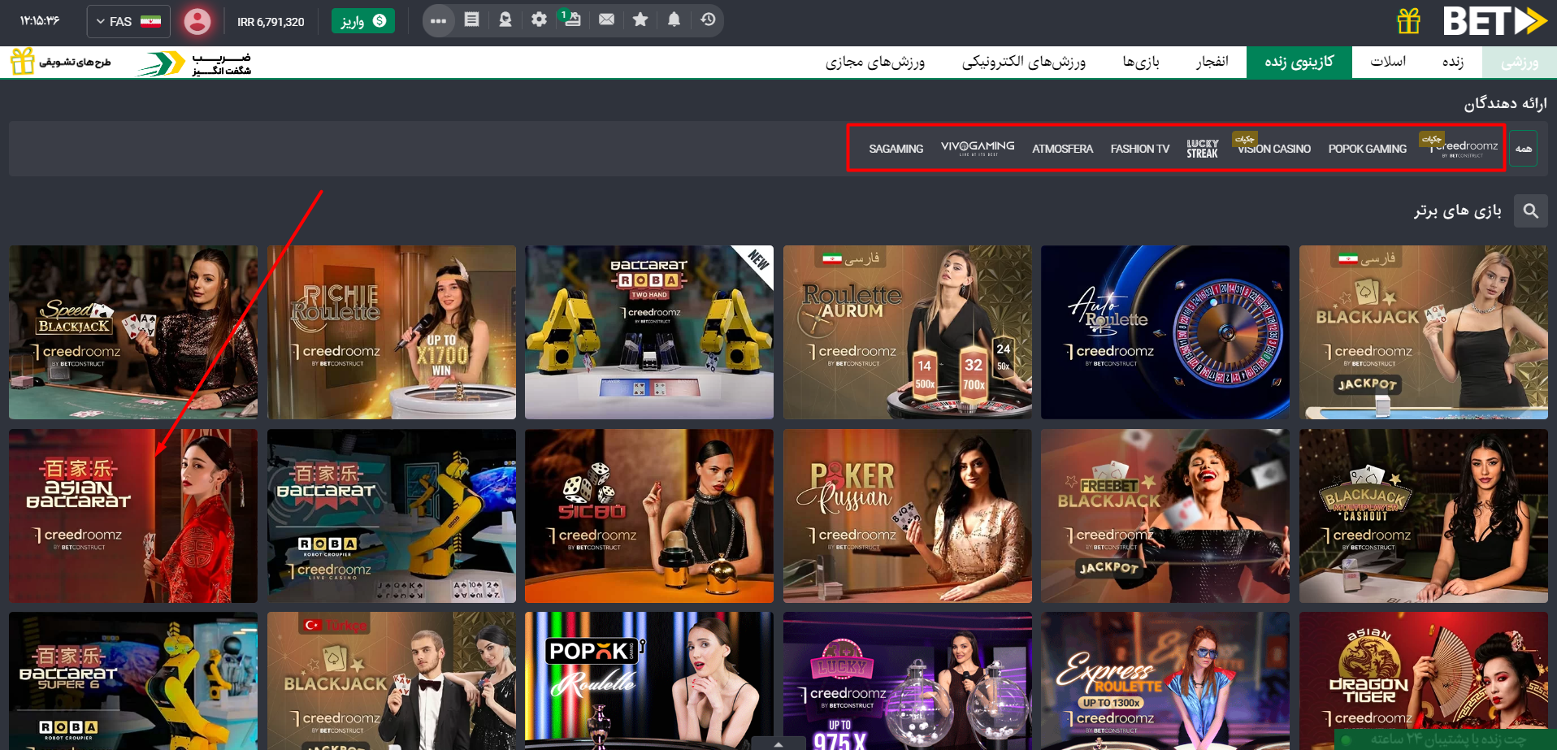Filter by LUCKY STREAK provider
1557x750 pixels.
tap(1202, 149)
